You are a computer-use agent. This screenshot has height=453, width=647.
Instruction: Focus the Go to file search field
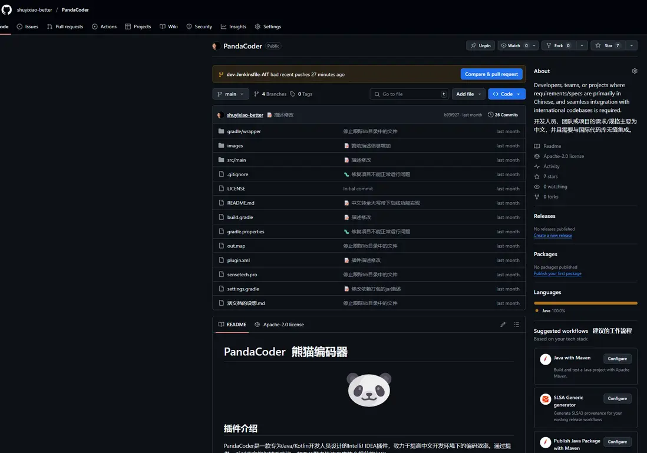pyautogui.click(x=409, y=94)
